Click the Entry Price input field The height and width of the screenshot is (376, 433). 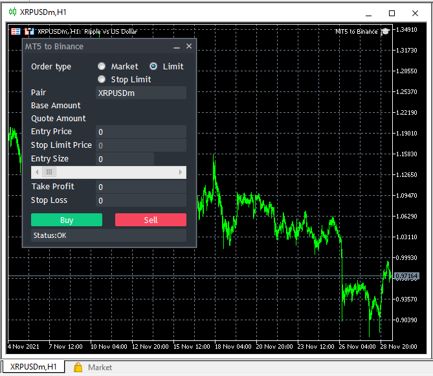click(x=141, y=132)
